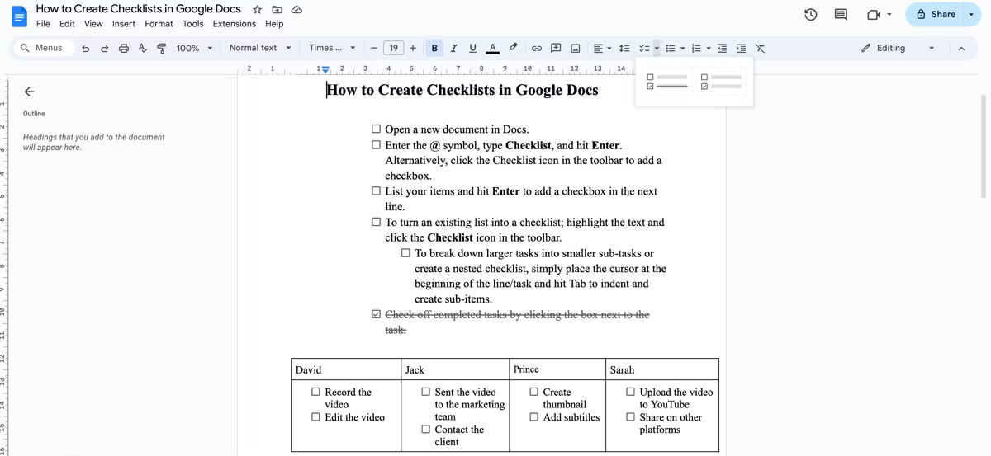Image resolution: width=991 pixels, height=456 pixels.
Task: Open the Times font family dropdown
Action: coord(332,48)
